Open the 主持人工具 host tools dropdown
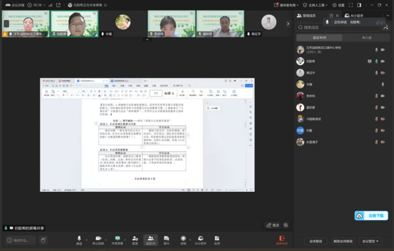The image size is (394, 251). 315,5
